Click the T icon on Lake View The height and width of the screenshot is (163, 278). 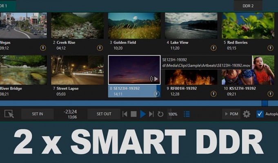(x=214, y=48)
